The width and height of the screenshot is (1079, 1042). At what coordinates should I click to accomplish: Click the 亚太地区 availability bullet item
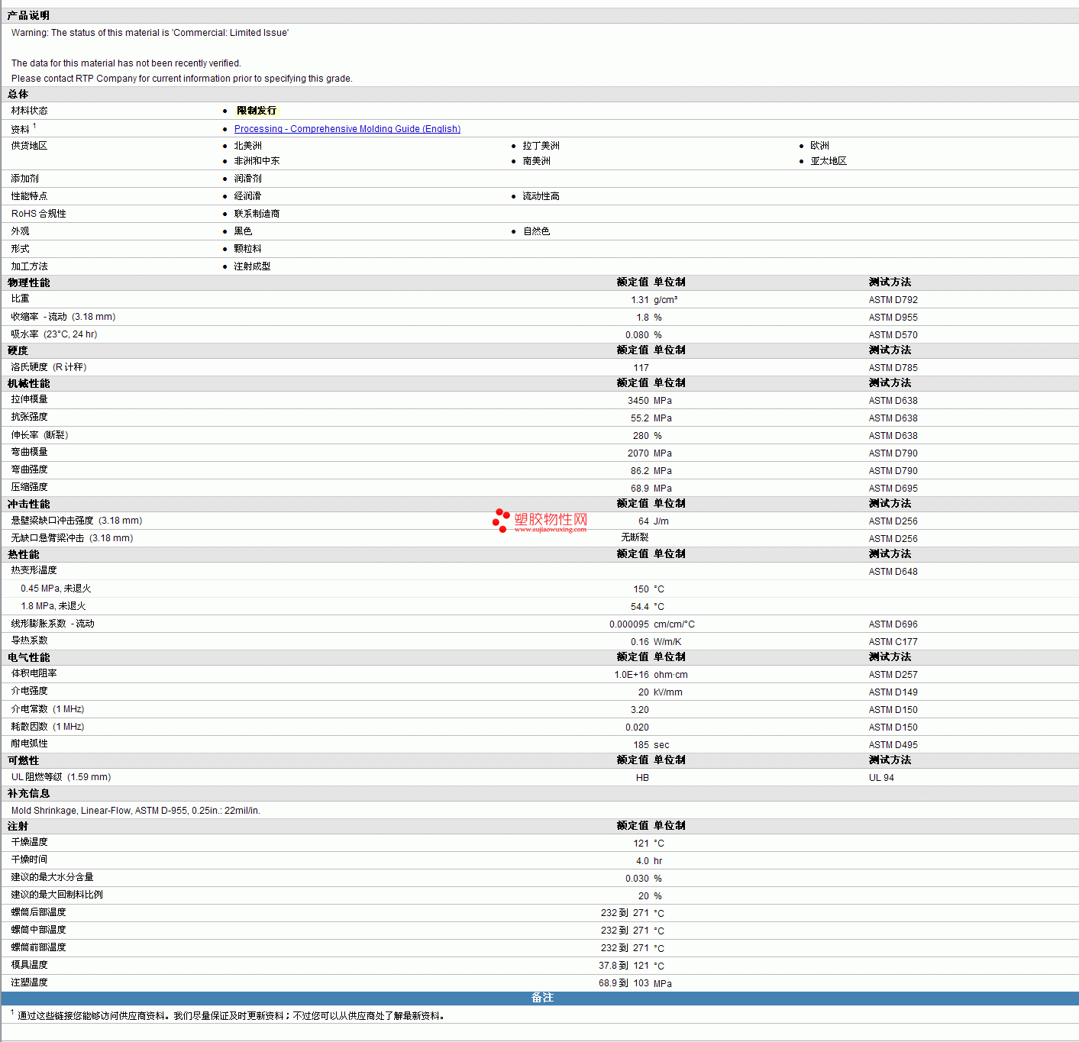(x=829, y=161)
